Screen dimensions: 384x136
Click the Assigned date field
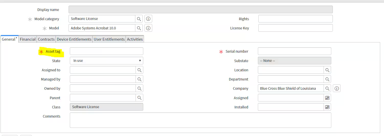291,98
